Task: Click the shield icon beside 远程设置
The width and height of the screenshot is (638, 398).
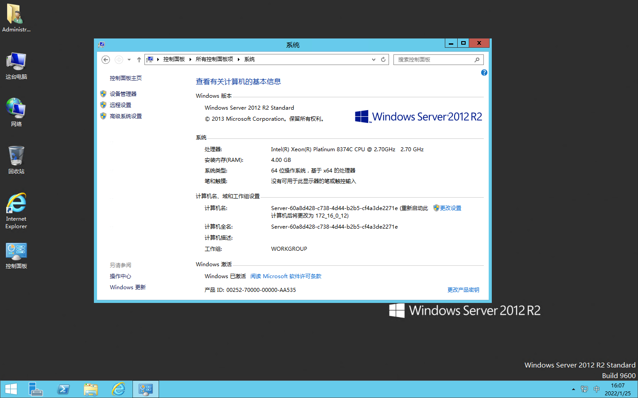Action: pos(103,105)
